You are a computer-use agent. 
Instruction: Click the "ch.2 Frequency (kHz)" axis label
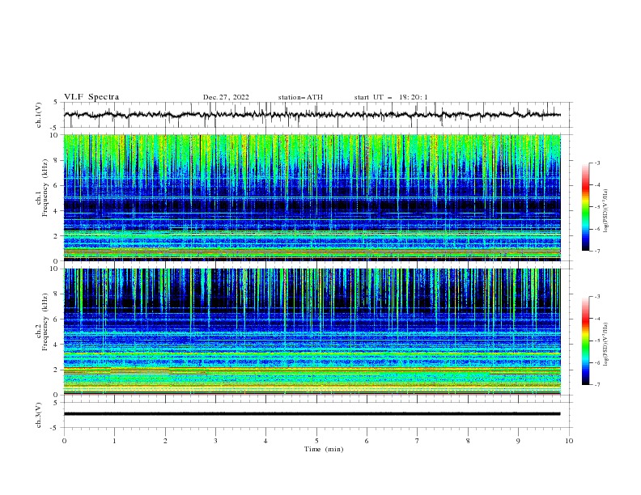tap(42, 322)
